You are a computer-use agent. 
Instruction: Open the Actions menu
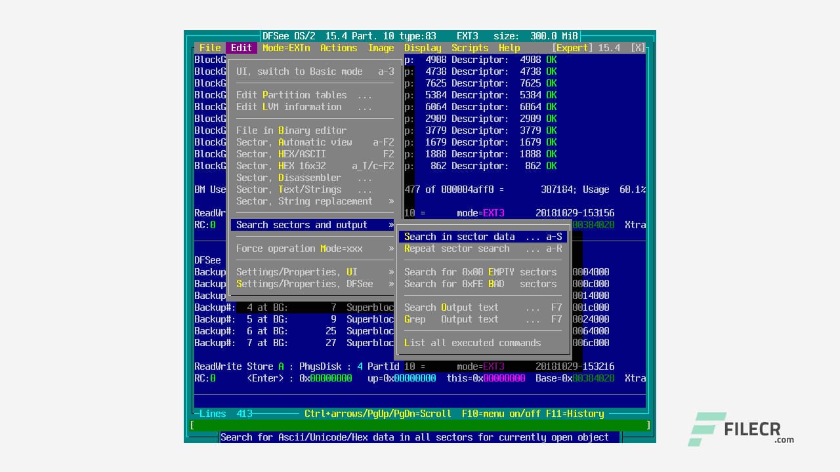(338, 47)
